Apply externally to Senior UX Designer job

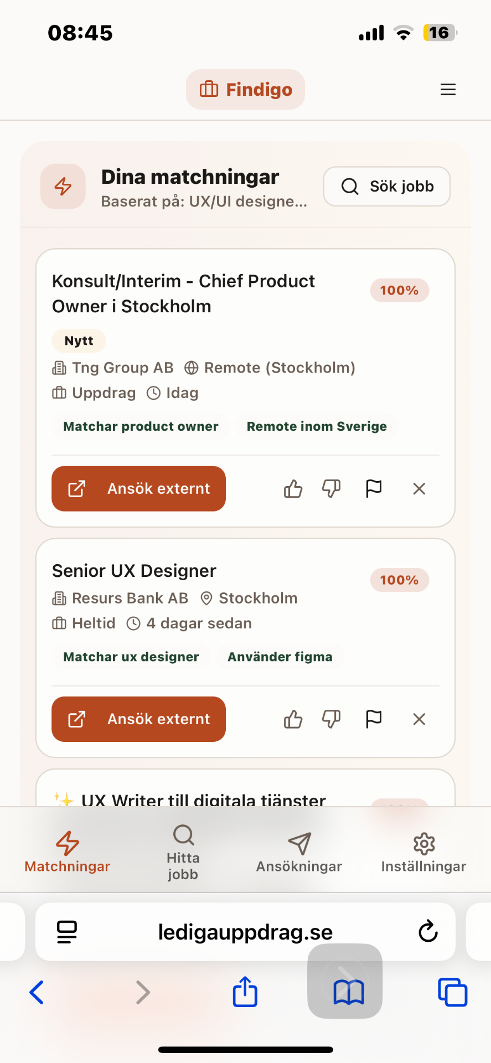138,719
